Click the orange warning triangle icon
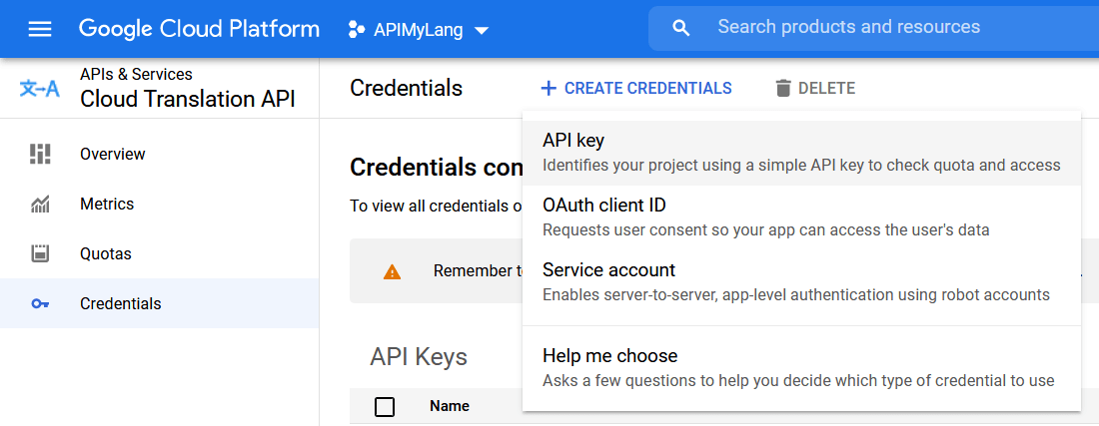The image size is (1099, 426). pos(393,272)
